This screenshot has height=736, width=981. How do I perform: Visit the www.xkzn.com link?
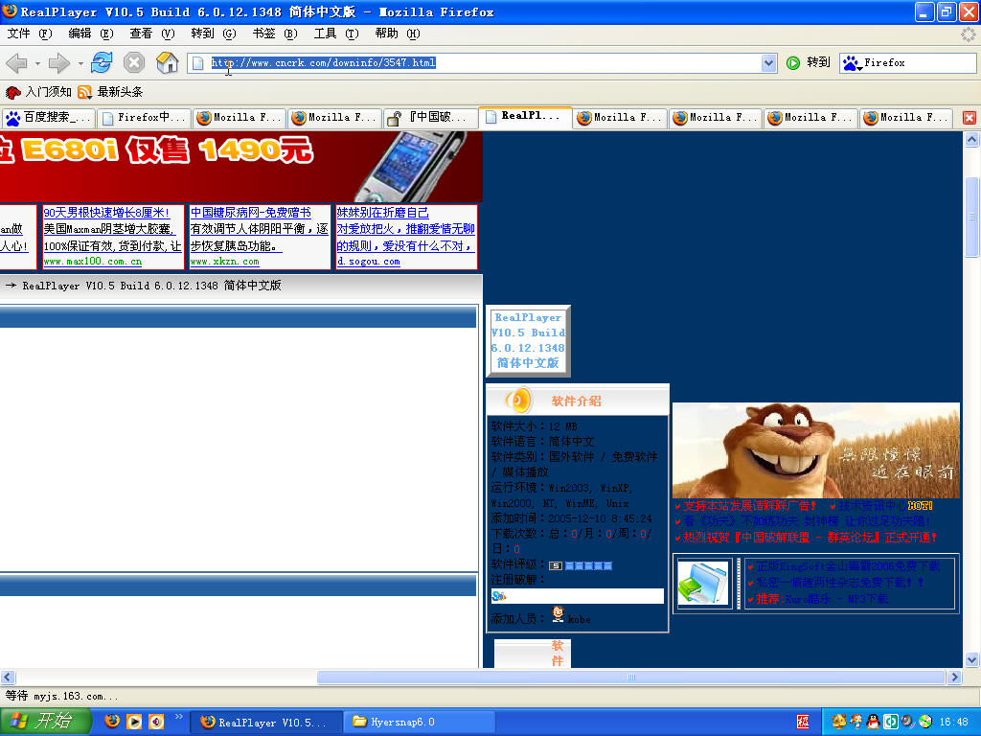pyautogui.click(x=224, y=262)
